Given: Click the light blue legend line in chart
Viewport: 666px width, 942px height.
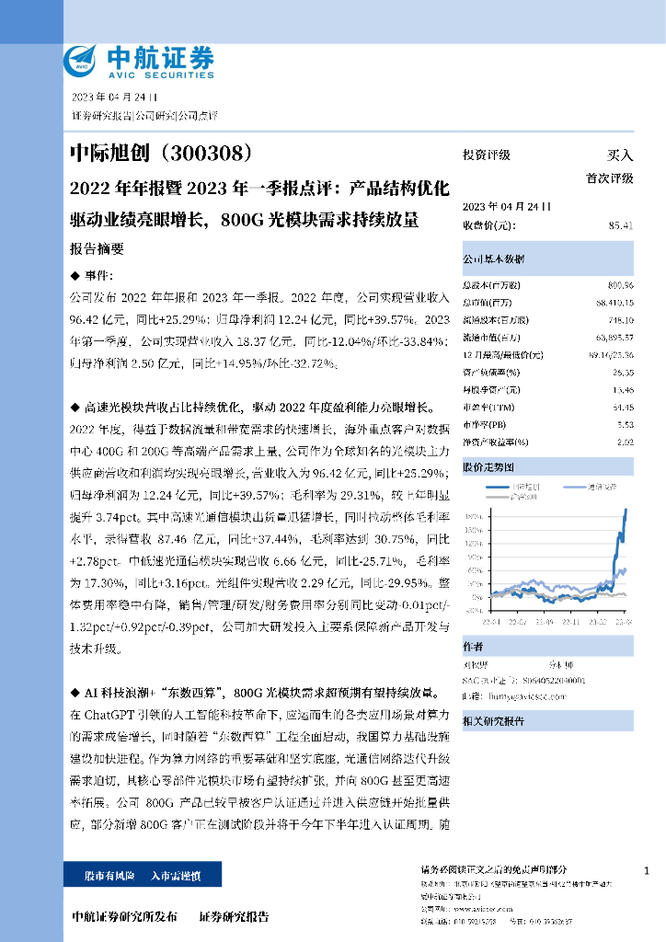Looking at the screenshot, I should click(574, 487).
